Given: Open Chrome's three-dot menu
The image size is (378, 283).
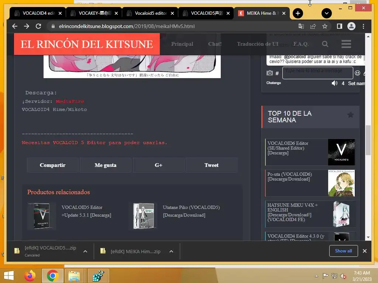Looking at the screenshot, I should pos(363,26).
